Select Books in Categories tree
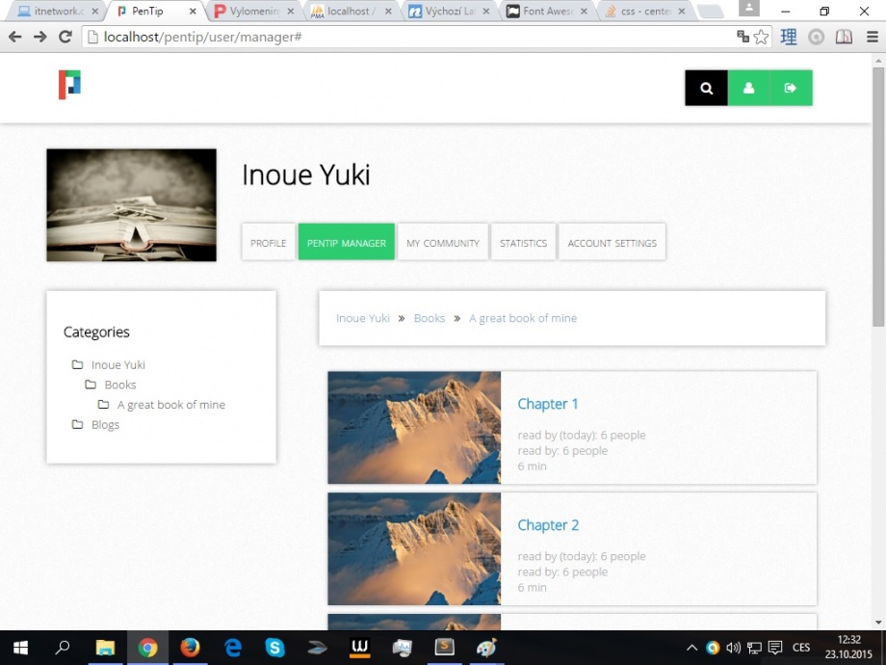 120,385
